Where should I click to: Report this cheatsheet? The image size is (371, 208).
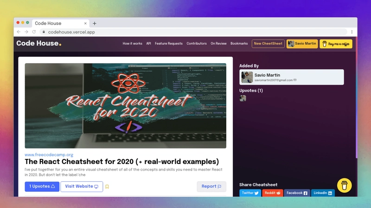[x=211, y=186]
